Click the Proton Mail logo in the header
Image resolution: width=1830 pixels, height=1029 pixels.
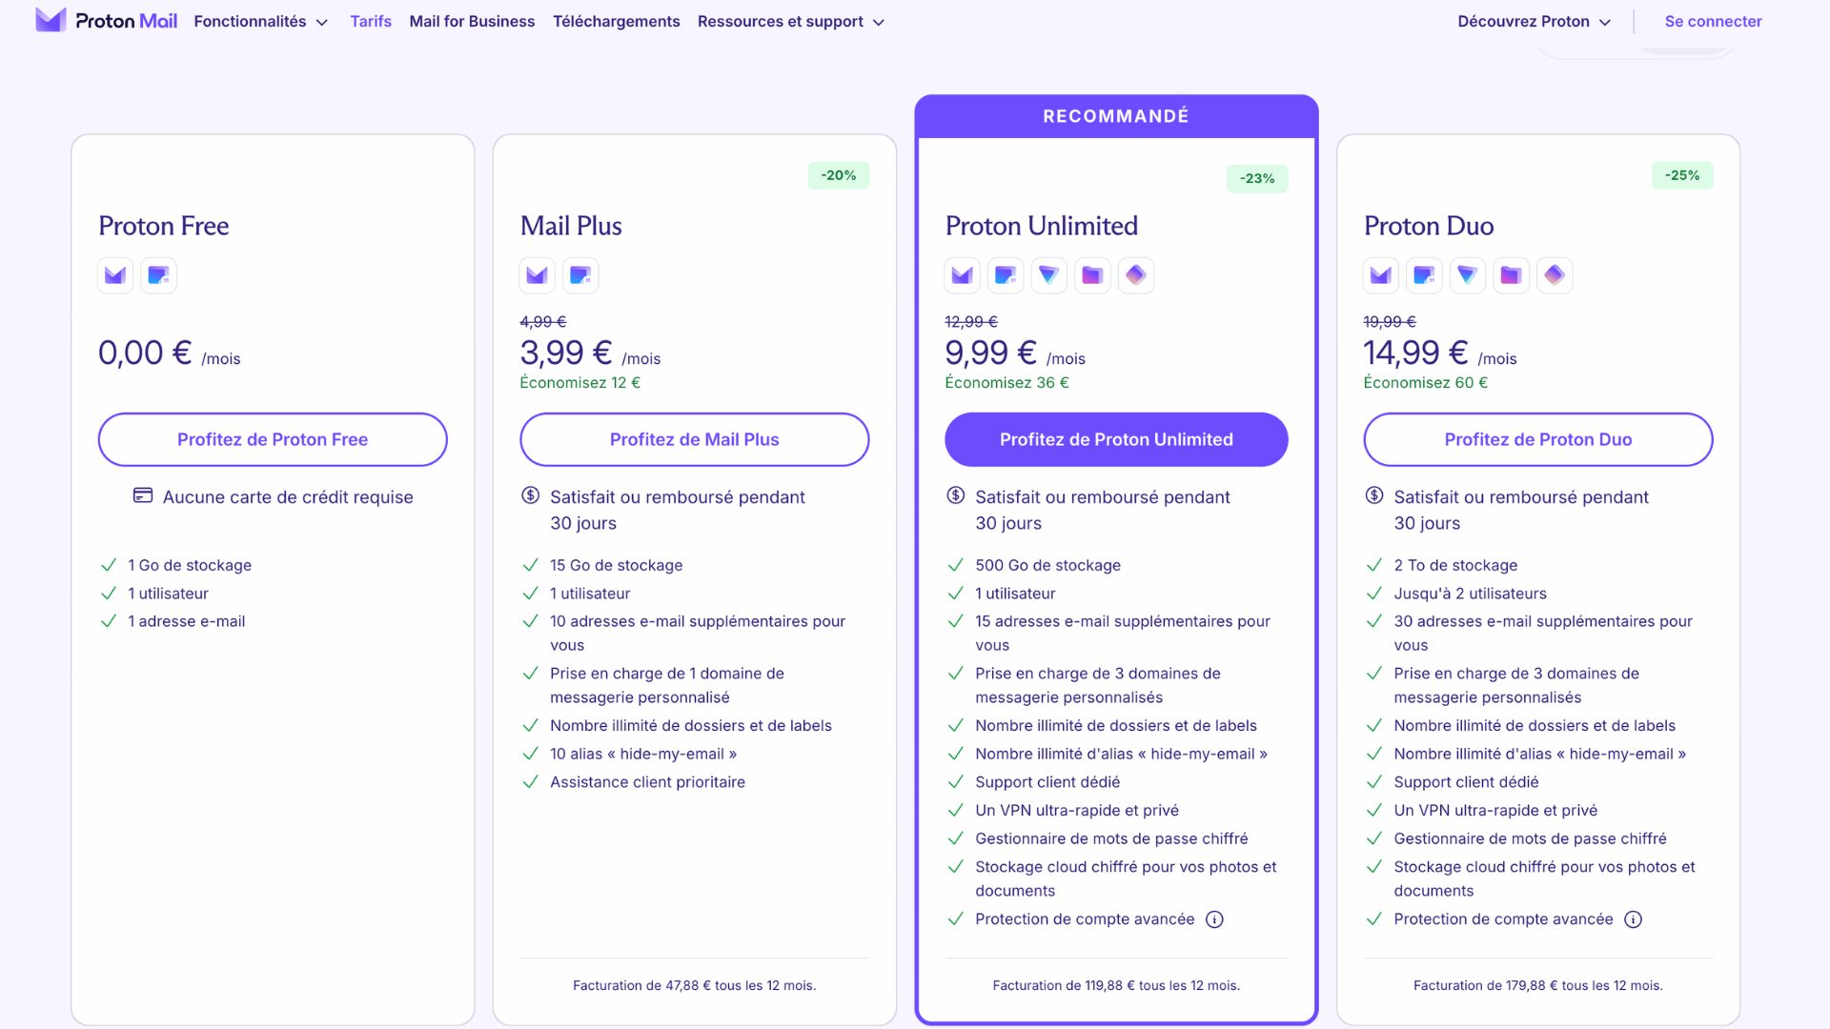click(x=105, y=20)
